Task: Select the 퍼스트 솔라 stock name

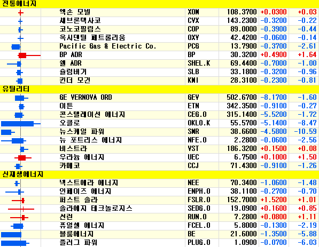Action: pyautogui.click(x=79, y=200)
